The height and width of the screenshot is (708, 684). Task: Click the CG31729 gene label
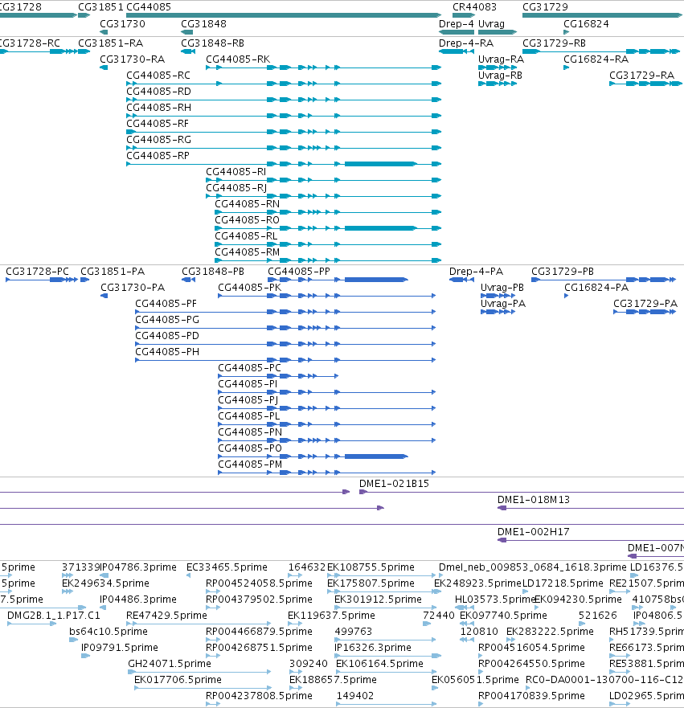coord(545,7)
